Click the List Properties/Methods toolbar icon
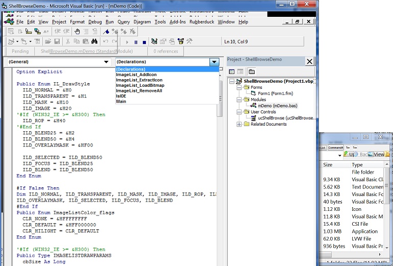 point(11,32)
